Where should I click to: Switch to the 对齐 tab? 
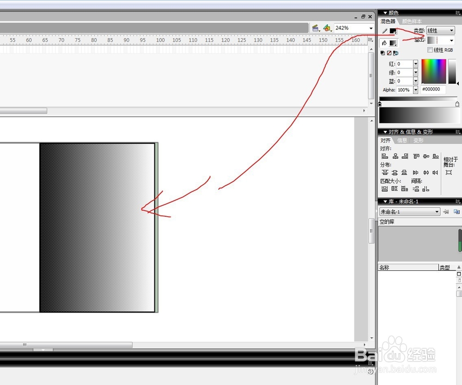coord(385,141)
